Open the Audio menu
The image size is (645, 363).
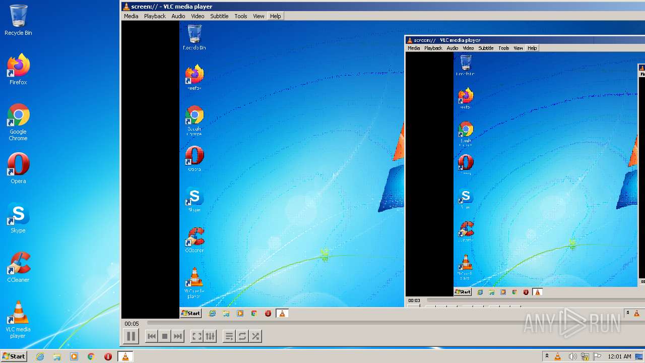pyautogui.click(x=178, y=16)
